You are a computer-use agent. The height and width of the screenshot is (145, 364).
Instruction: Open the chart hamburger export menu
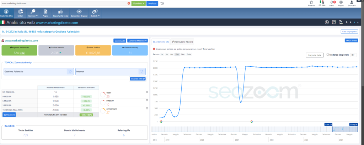pos(354,55)
